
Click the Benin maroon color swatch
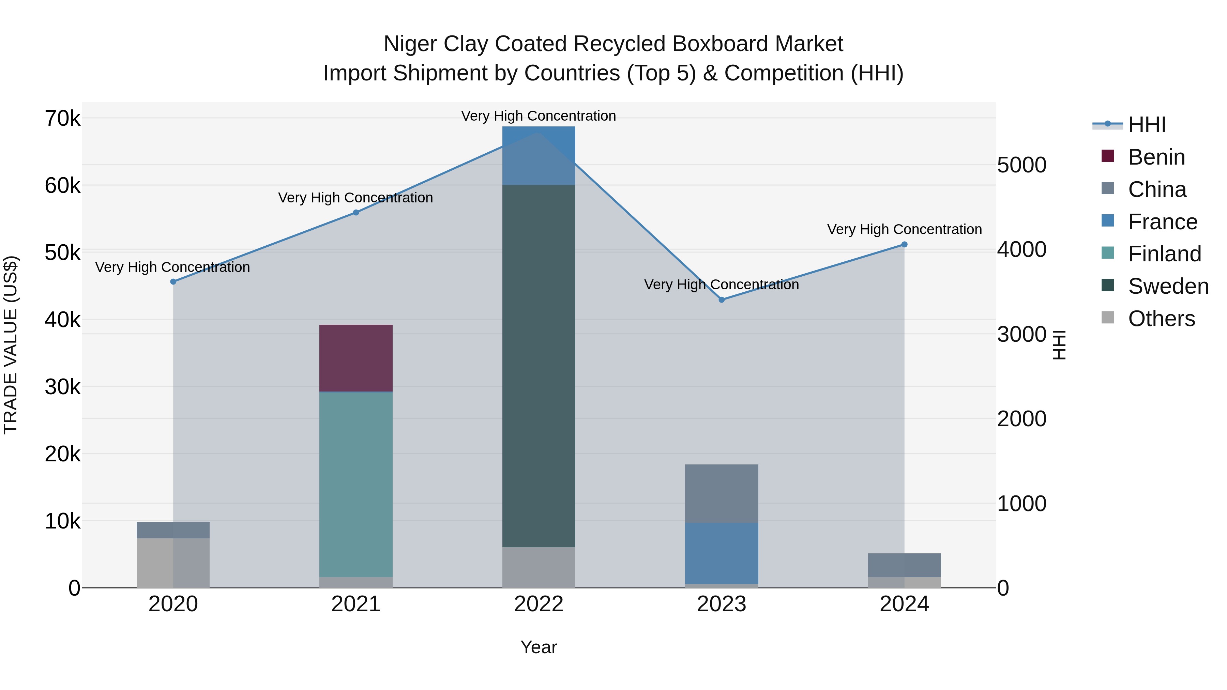[1108, 156]
